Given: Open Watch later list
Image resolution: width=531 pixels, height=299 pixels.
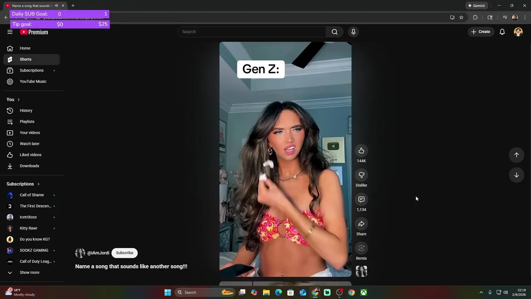Looking at the screenshot, I should (x=32, y=144).
